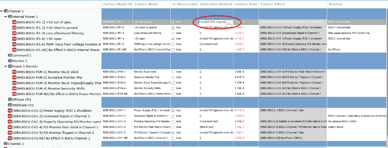The image size is (388, 148).
Task: Click the Failure Effect column header
Action: pos(293,4)
